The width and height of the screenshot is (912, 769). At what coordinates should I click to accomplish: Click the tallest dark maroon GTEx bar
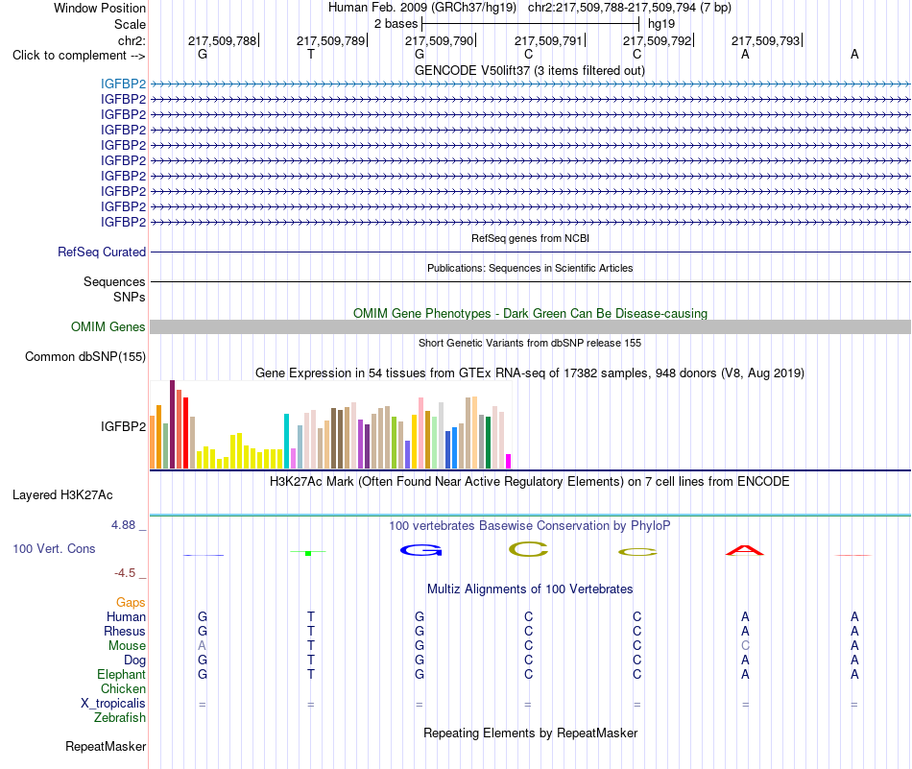pyautogui.click(x=172, y=424)
